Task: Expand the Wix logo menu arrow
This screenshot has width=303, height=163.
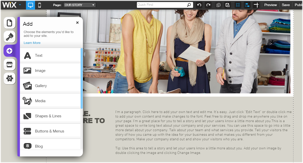Action: point(20,5)
